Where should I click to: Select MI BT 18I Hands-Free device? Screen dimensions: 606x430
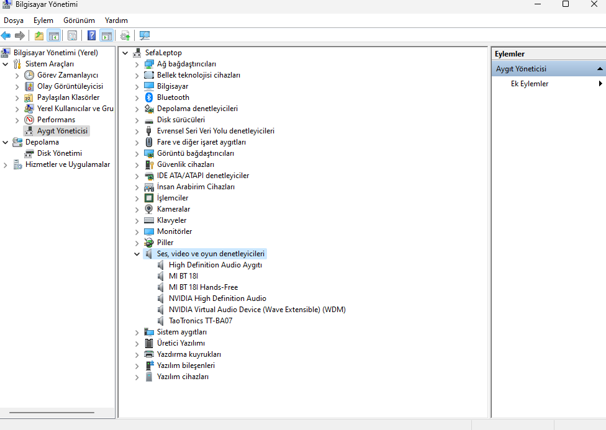tap(203, 287)
